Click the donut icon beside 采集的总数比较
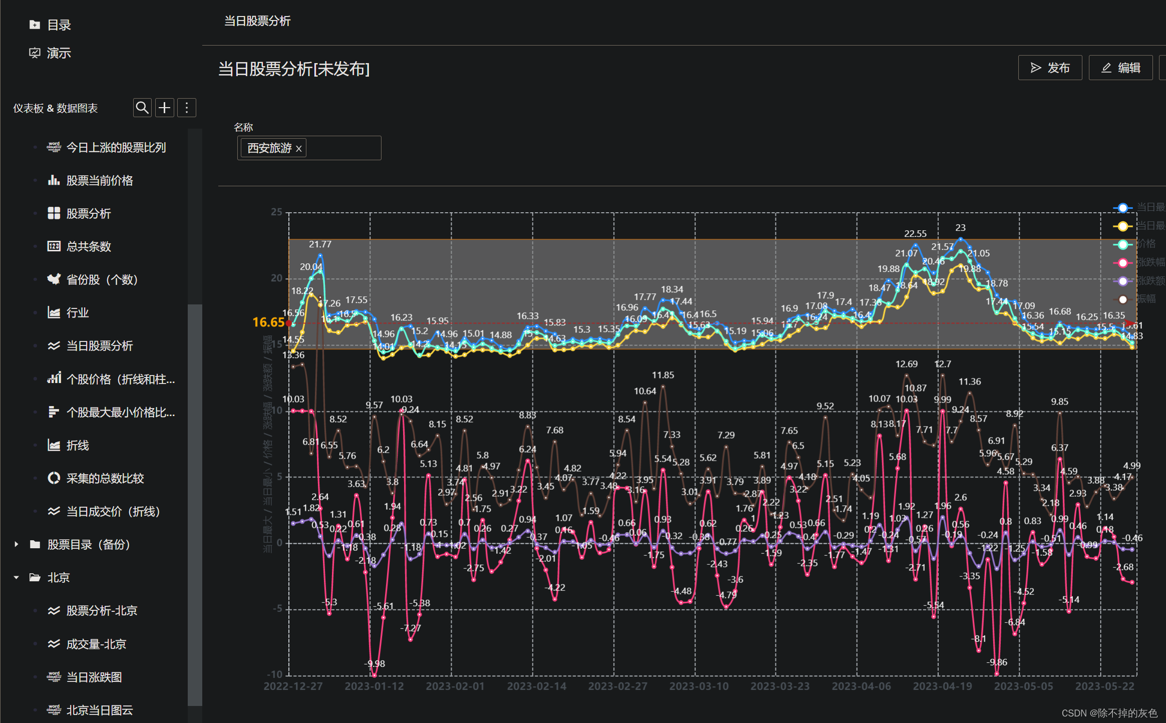1166x723 pixels. 54,478
